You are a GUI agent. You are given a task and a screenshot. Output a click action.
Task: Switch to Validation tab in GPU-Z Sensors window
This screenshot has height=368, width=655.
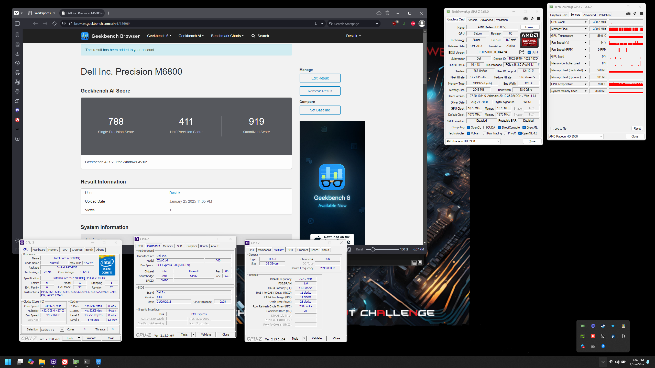[605, 15]
